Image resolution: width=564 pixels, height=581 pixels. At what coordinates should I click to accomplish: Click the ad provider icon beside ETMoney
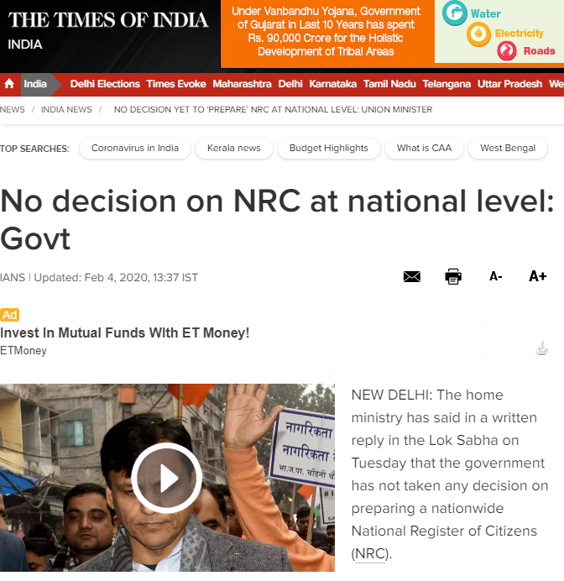click(542, 348)
